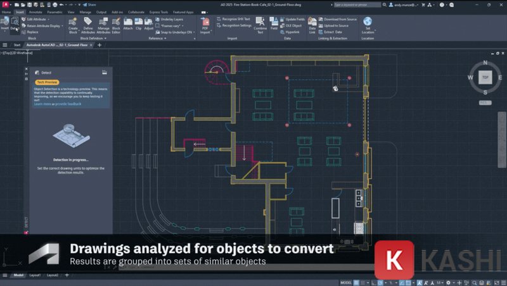Screen dimensions: 507x286
Task: Open the Data Link tool
Action: 312,25
